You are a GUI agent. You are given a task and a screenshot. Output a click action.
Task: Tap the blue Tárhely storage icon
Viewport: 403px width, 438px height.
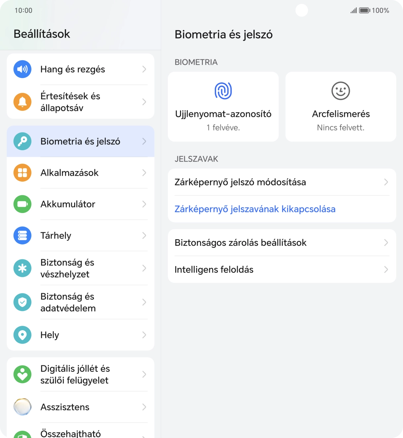click(x=22, y=236)
